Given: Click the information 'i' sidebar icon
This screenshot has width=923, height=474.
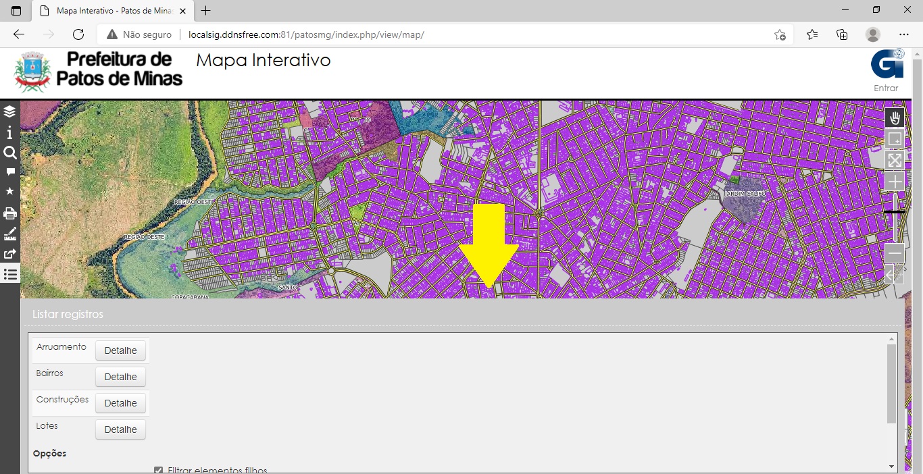Looking at the screenshot, I should pyautogui.click(x=9, y=132).
